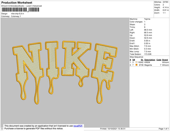The width and height of the screenshot is (170, 131).
Task: Click stitch count 8739 in stop sequence
Action: [141, 65]
